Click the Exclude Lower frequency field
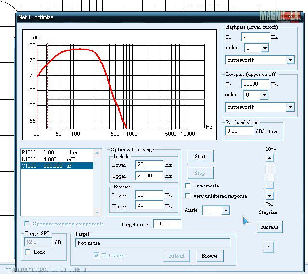The image size is (308, 274). coord(149,195)
